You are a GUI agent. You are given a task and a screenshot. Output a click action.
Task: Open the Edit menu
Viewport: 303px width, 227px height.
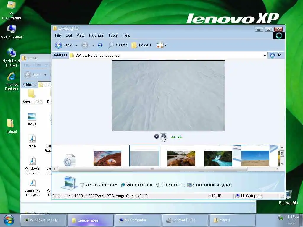(x=69, y=35)
